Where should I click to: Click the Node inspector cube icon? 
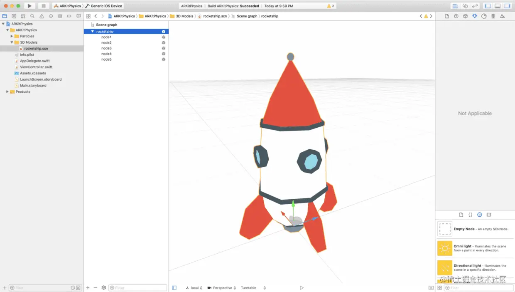tap(466, 16)
